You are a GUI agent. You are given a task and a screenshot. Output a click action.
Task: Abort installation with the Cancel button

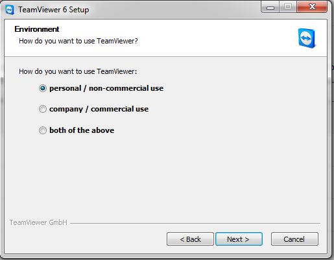point(294,239)
